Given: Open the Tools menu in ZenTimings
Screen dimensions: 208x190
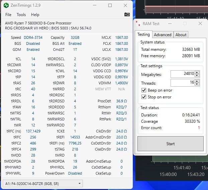Looking at the screenshot, I should (x=21, y=15).
